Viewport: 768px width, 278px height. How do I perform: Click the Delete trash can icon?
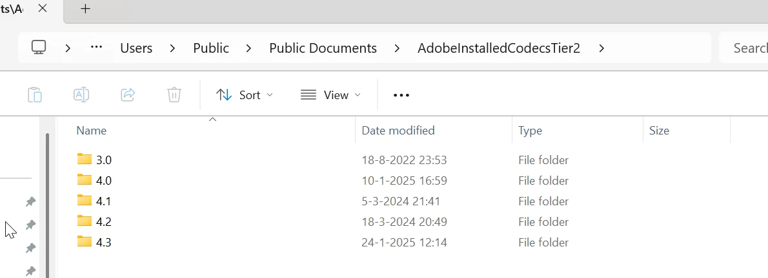(174, 95)
